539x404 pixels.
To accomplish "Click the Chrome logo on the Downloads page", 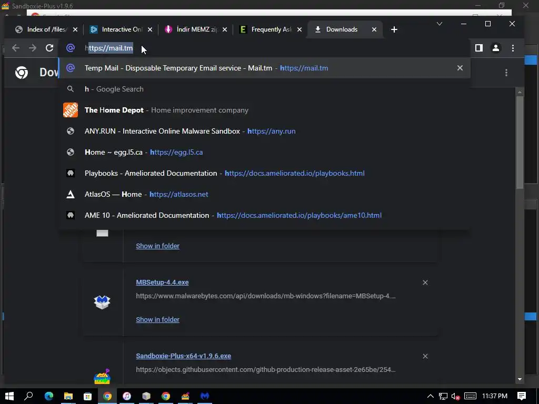I will (21, 73).
